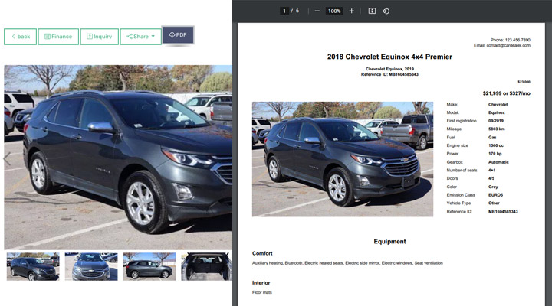The image size is (552, 306).
Task: Rotate the PDF document counterclockwise
Action: 386,11
